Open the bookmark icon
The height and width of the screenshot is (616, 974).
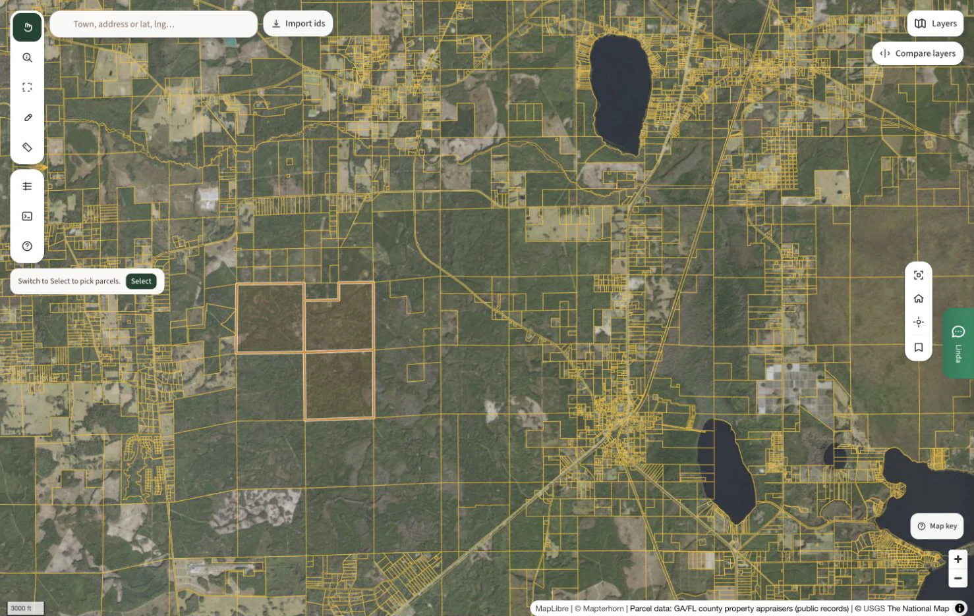click(x=919, y=347)
